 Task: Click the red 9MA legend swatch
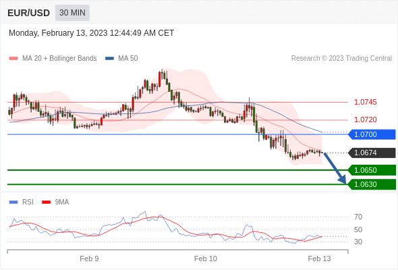[46, 202]
